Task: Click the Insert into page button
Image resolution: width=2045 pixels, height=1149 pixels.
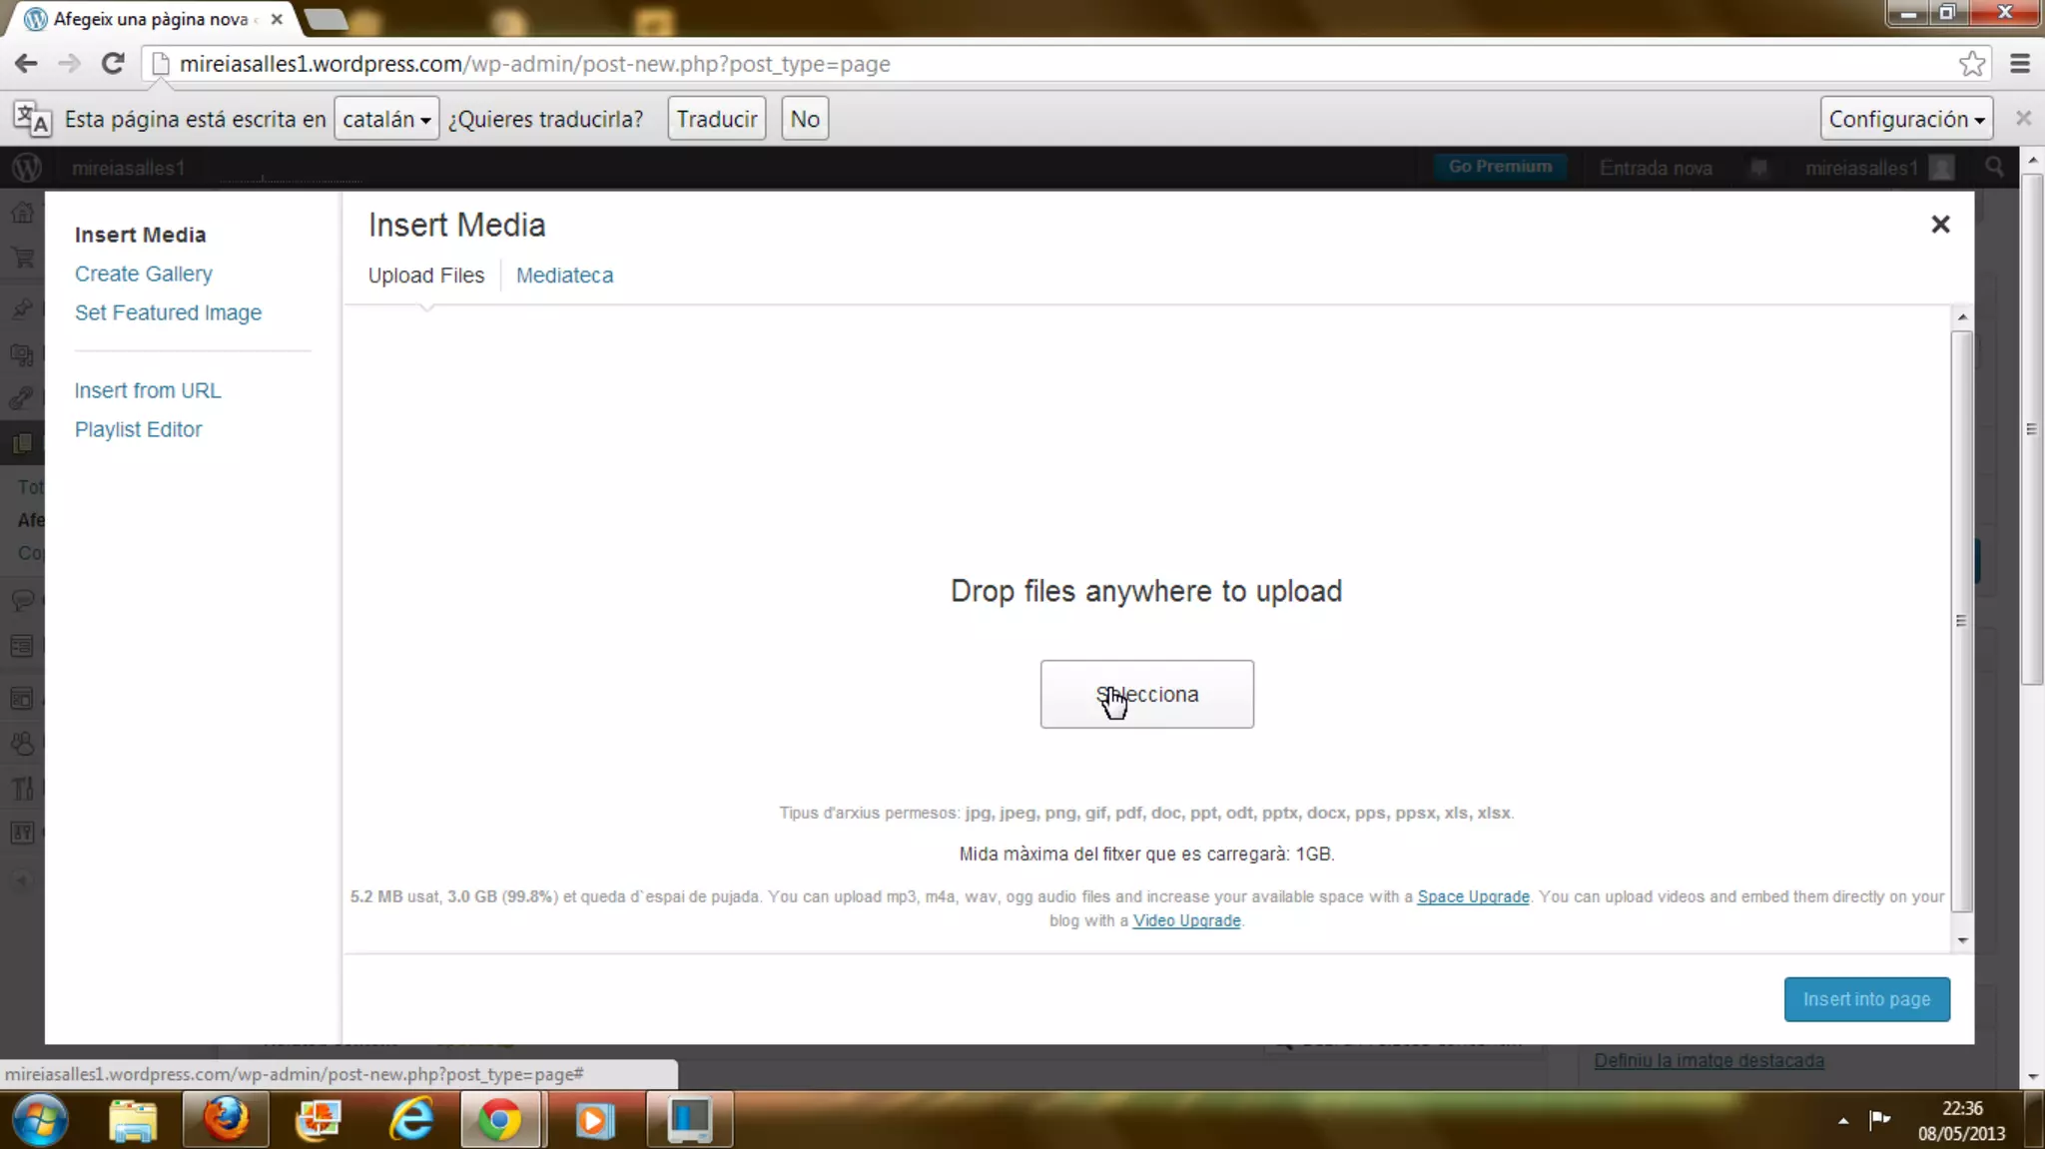Action: pos(1866,999)
